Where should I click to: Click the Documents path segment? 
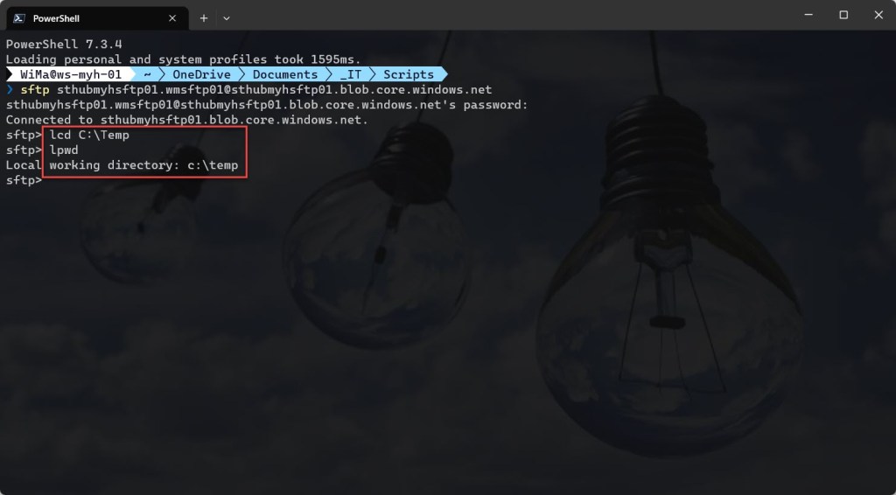pos(284,74)
